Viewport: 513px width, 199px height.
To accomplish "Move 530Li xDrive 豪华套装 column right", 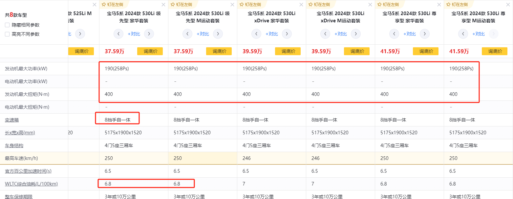I will 287,34.
